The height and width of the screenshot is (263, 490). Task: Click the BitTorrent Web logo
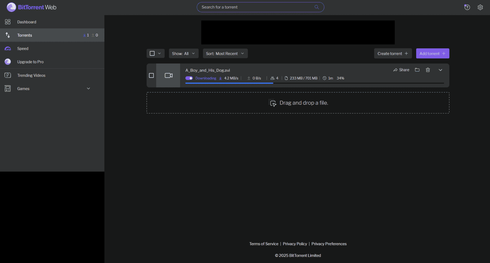(32, 7)
